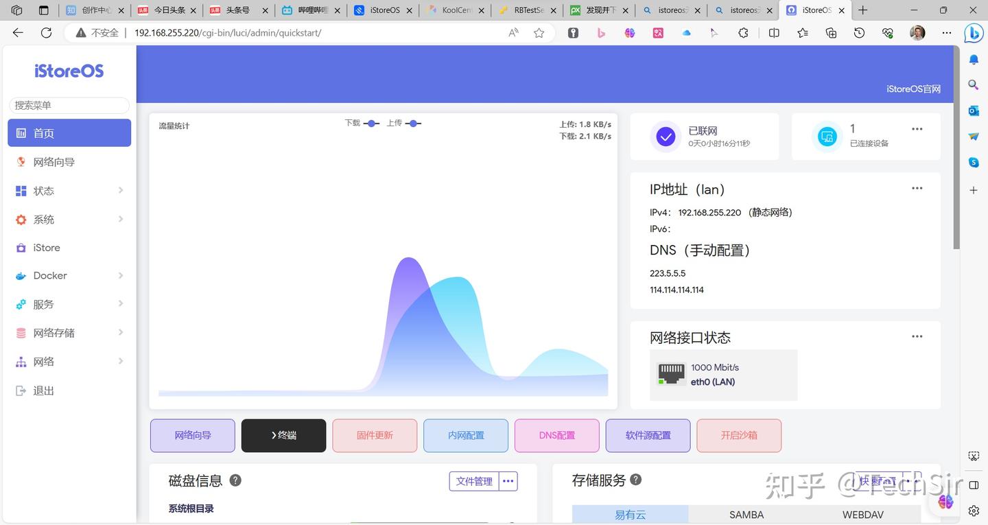Image resolution: width=988 pixels, height=525 pixels.
Task: Open Outlook from the browser sidebar
Action: [x=974, y=111]
